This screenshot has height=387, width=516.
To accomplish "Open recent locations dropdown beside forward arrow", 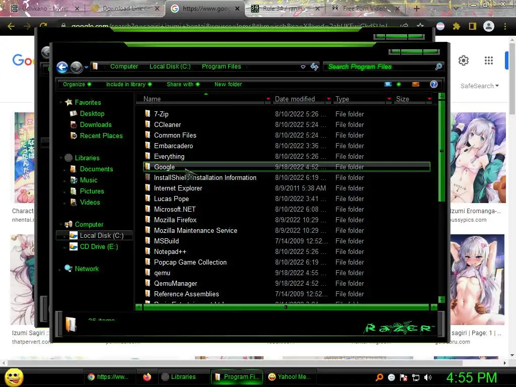I will coord(86,67).
